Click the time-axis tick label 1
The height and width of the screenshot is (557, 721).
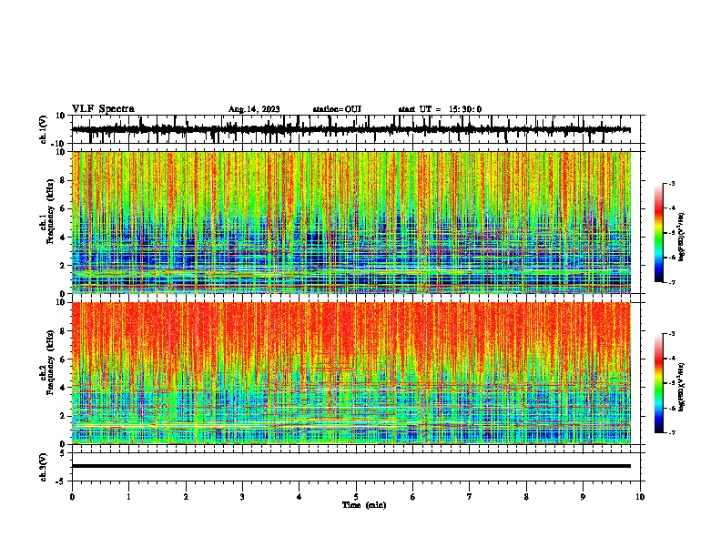coord(128,497)
